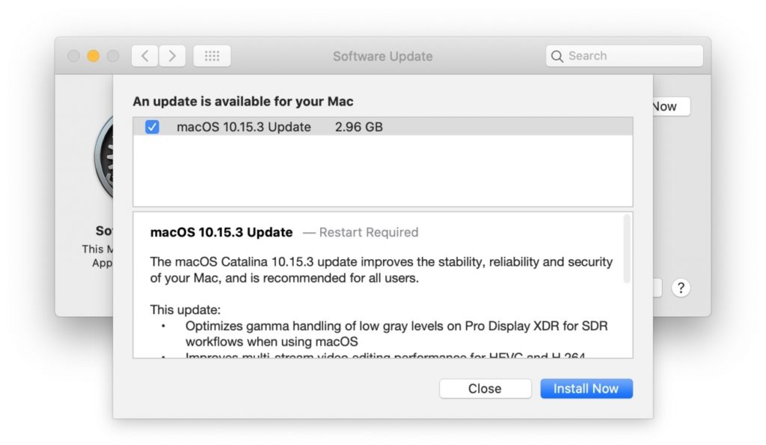
Task: Uncheck the macOS 10.15.3 Update checkbox
Action: pos(152,127)
